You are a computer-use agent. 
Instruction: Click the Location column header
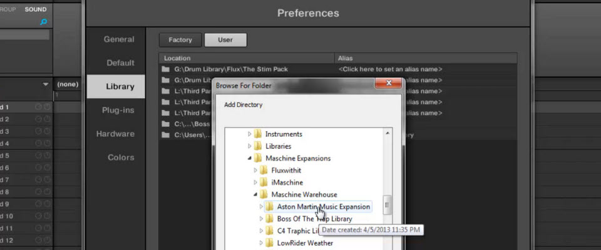tap(247, 58)
